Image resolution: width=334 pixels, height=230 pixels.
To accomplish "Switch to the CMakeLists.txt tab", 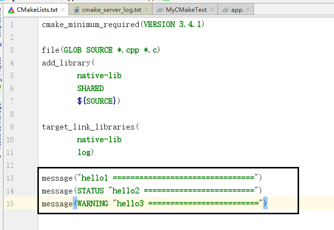I will pyautogui.click(x=37, y=10).
